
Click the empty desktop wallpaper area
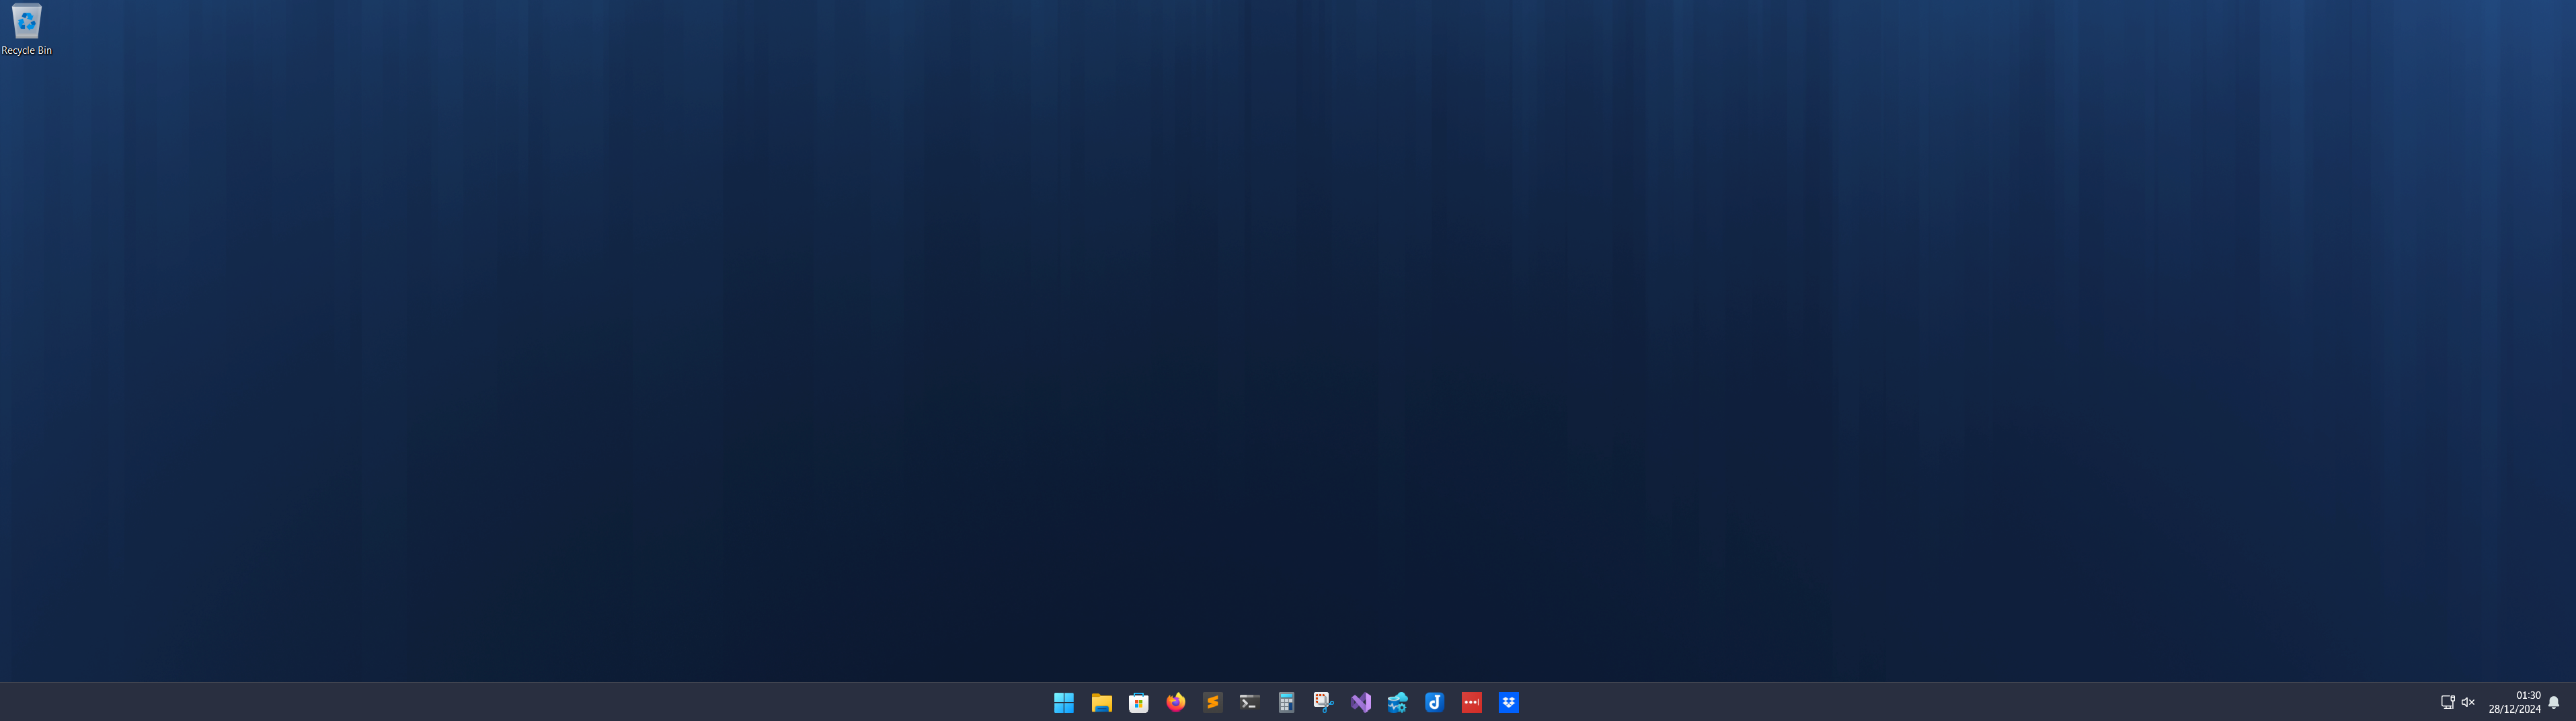(x=1288, y=340)
